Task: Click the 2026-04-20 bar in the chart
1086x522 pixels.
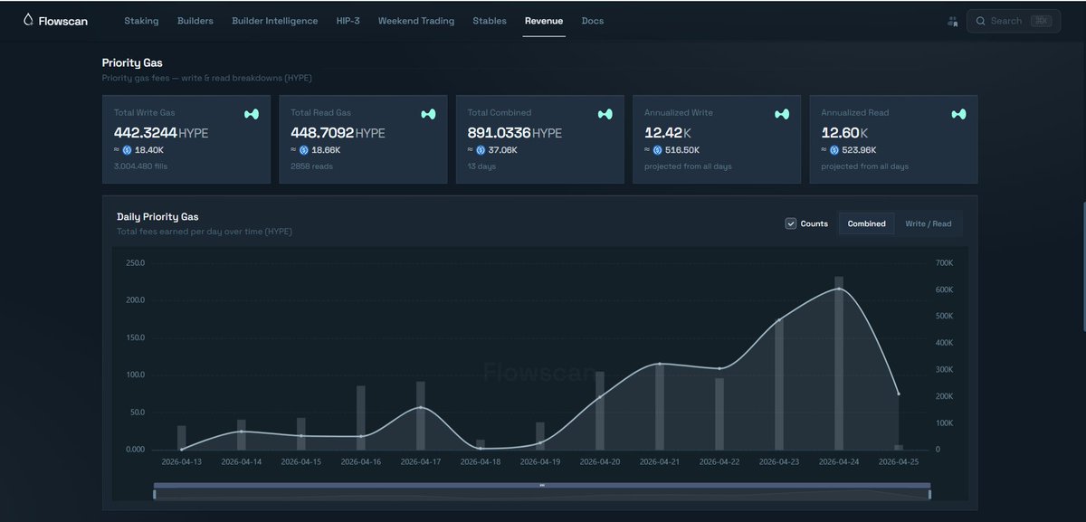Action: pyautogui.click(x=600, y=411)
